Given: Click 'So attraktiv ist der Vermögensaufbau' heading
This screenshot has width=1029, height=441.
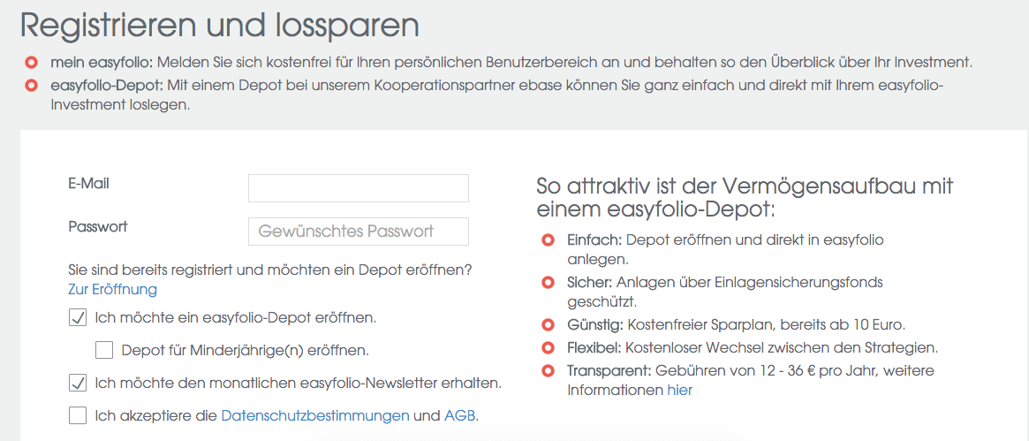Looking at the screenshot, I should pos(745,198).
